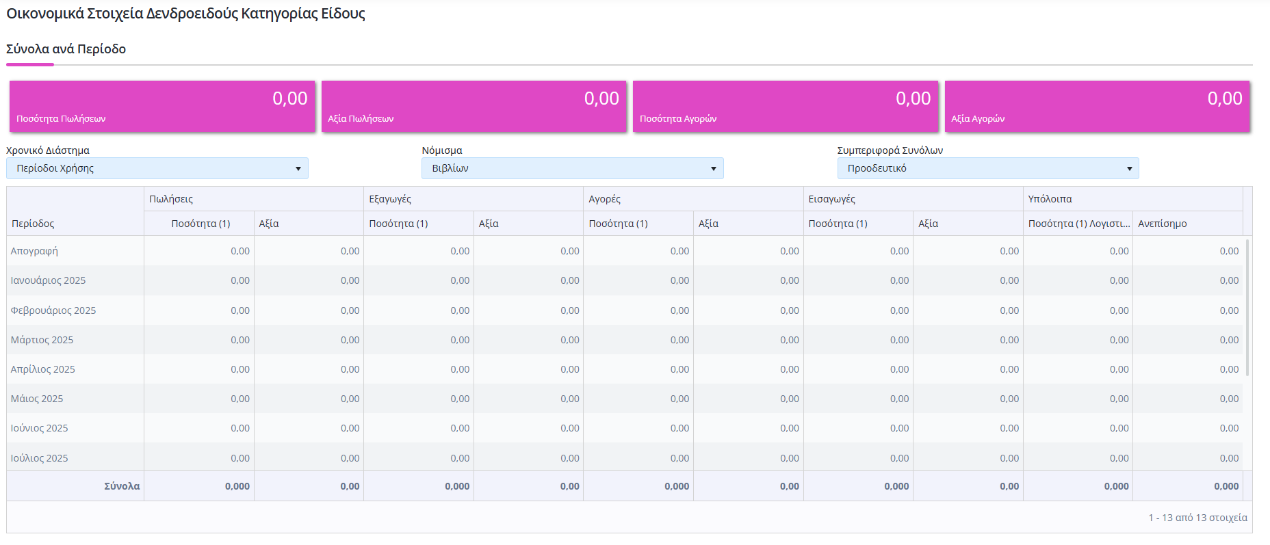
Task: Select the Ιούνιος 2025 row
Action: coord(625,428)
